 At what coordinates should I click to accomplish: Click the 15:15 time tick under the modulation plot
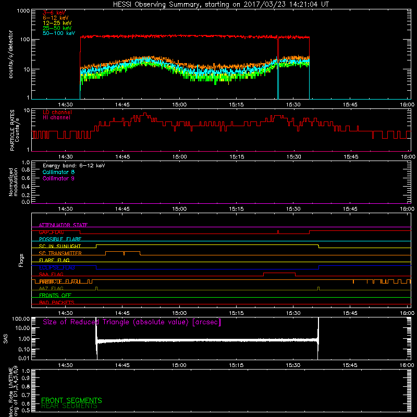[x=237, y=209]
